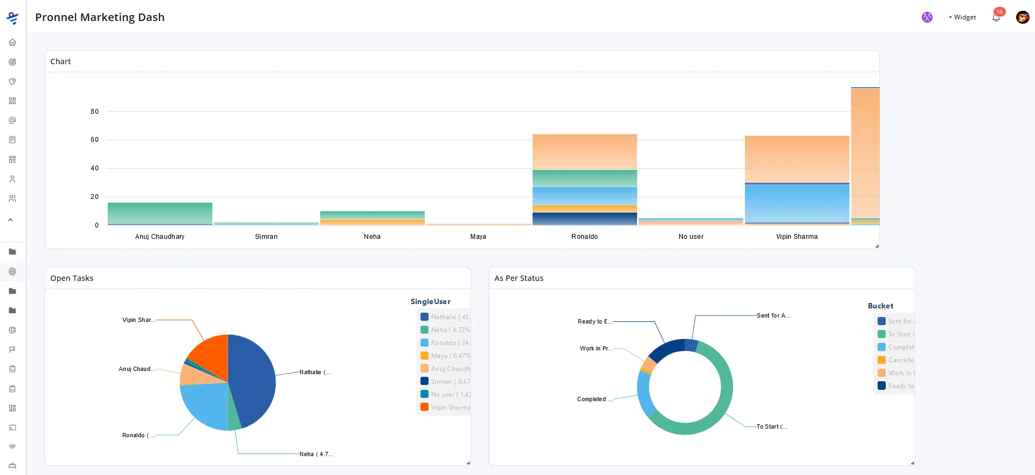
Task: Click the 'Ronaldo' x-axis label in Chart
Action: (585, 237)
